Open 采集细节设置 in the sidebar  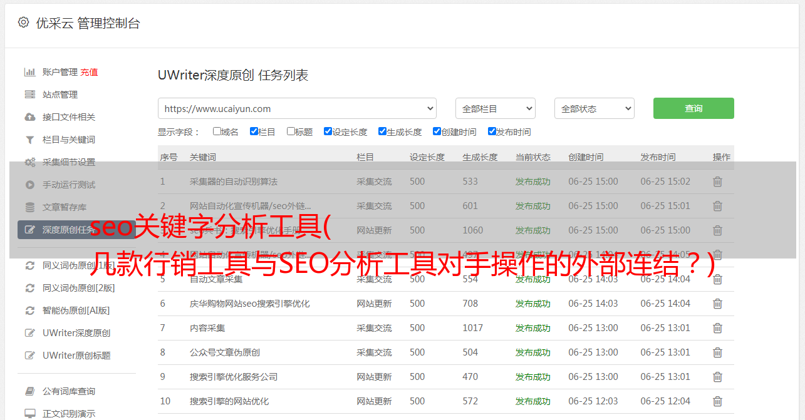pyautogui.click(x=69, y=162)
